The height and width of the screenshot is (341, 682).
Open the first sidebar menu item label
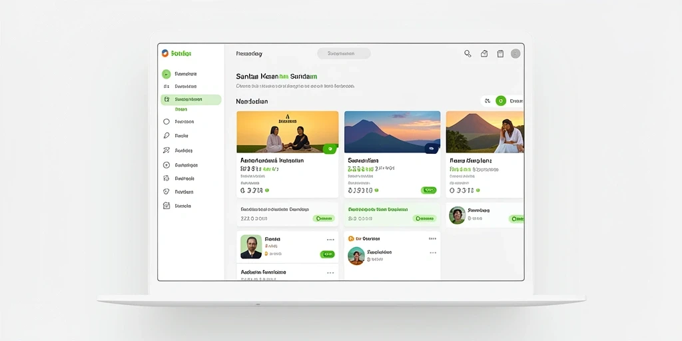pos(186,74)
